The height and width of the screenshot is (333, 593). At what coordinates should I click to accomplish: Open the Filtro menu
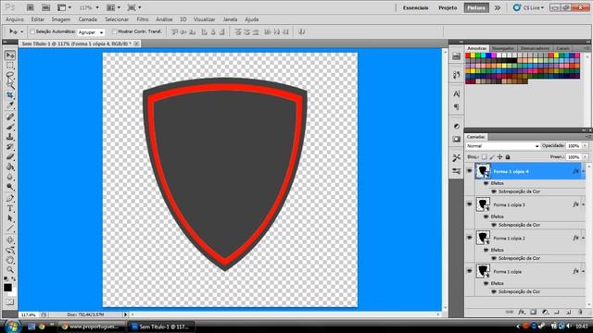point(143,19)
